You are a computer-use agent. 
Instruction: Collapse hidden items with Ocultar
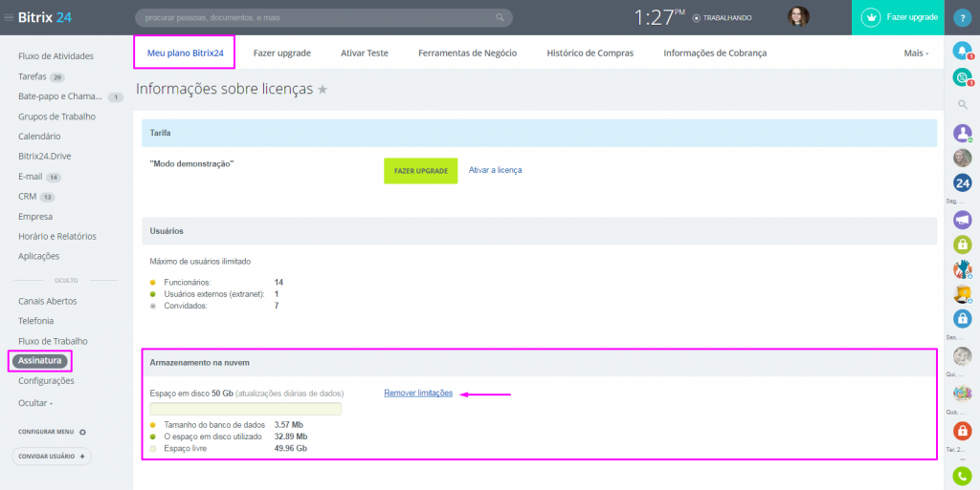35,403
